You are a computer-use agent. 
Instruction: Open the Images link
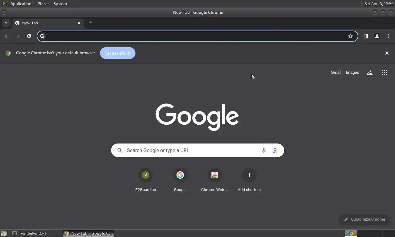(352, 73)
